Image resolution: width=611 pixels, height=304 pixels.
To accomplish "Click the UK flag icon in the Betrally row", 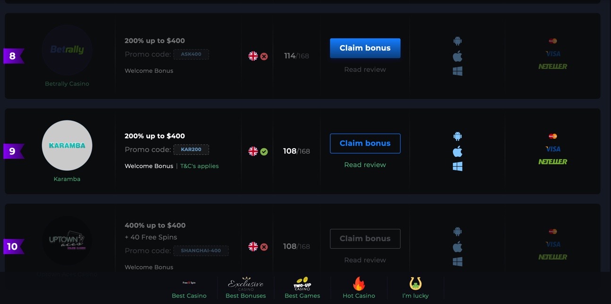I will [x=253, y=56].
